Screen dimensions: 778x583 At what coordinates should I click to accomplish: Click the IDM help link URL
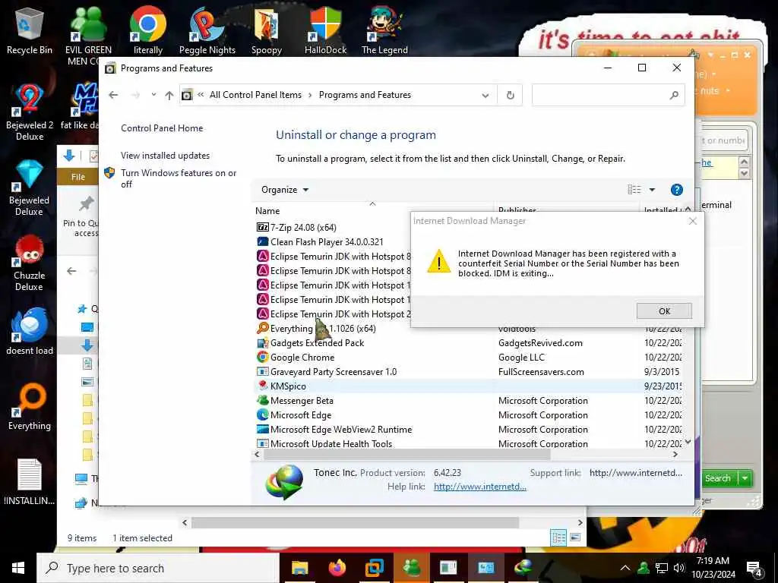pyautogui.click(x=480, y=487)
